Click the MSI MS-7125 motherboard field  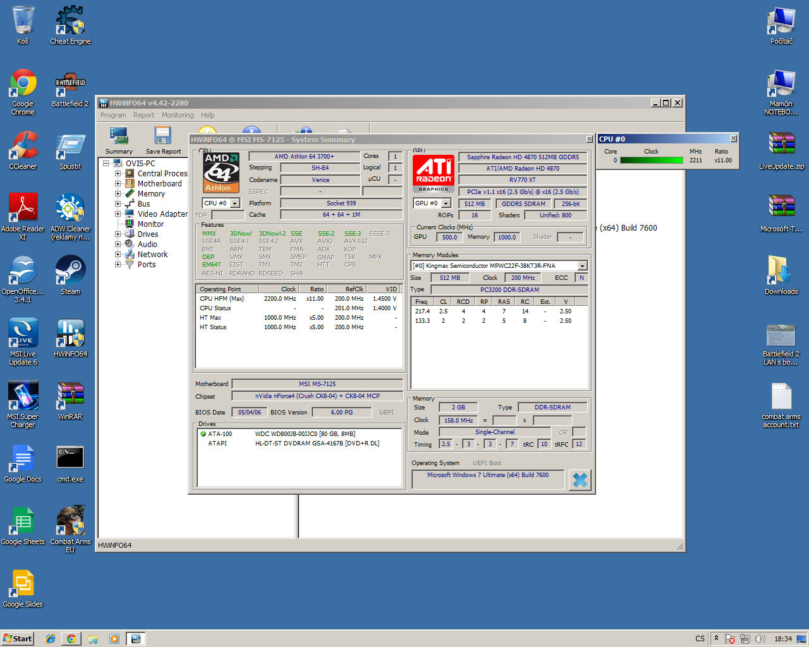click(x=317, y=384)
